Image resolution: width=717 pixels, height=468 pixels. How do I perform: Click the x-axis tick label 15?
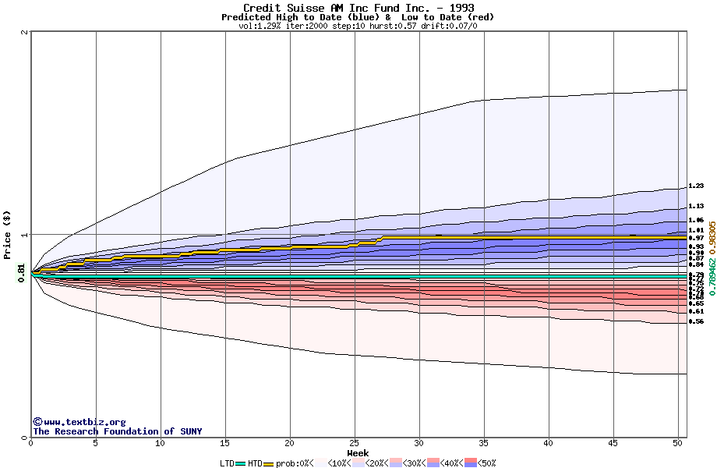pyautogui.click(x=225, y=443)
